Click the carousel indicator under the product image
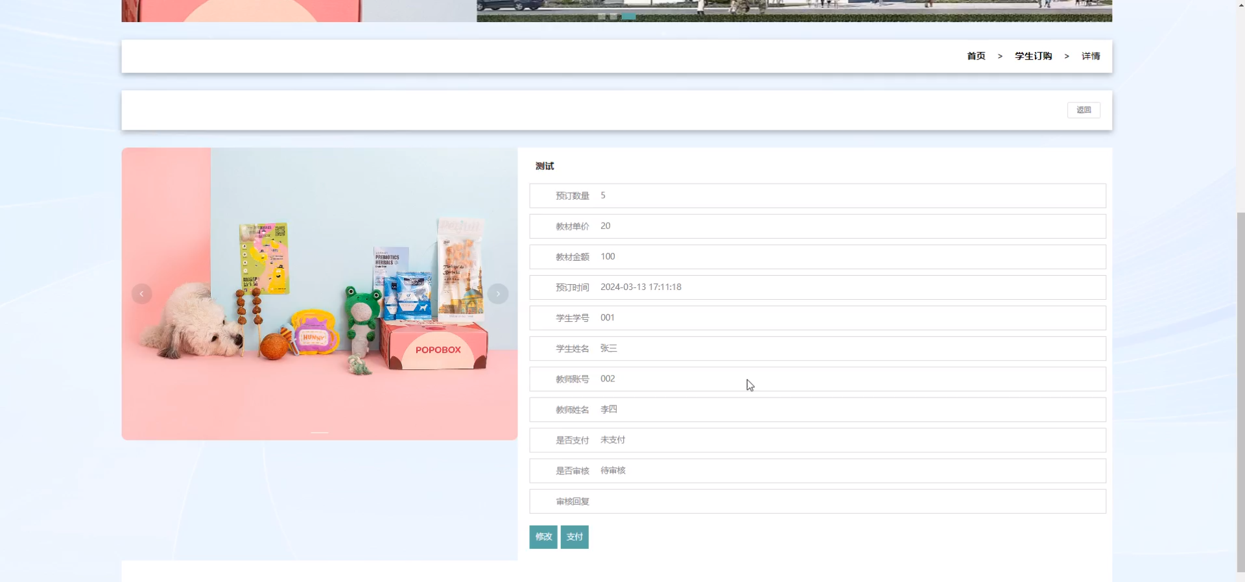The width and height of the screenshot is (1245, 582). pyautogui.click(x=320, y=432)
